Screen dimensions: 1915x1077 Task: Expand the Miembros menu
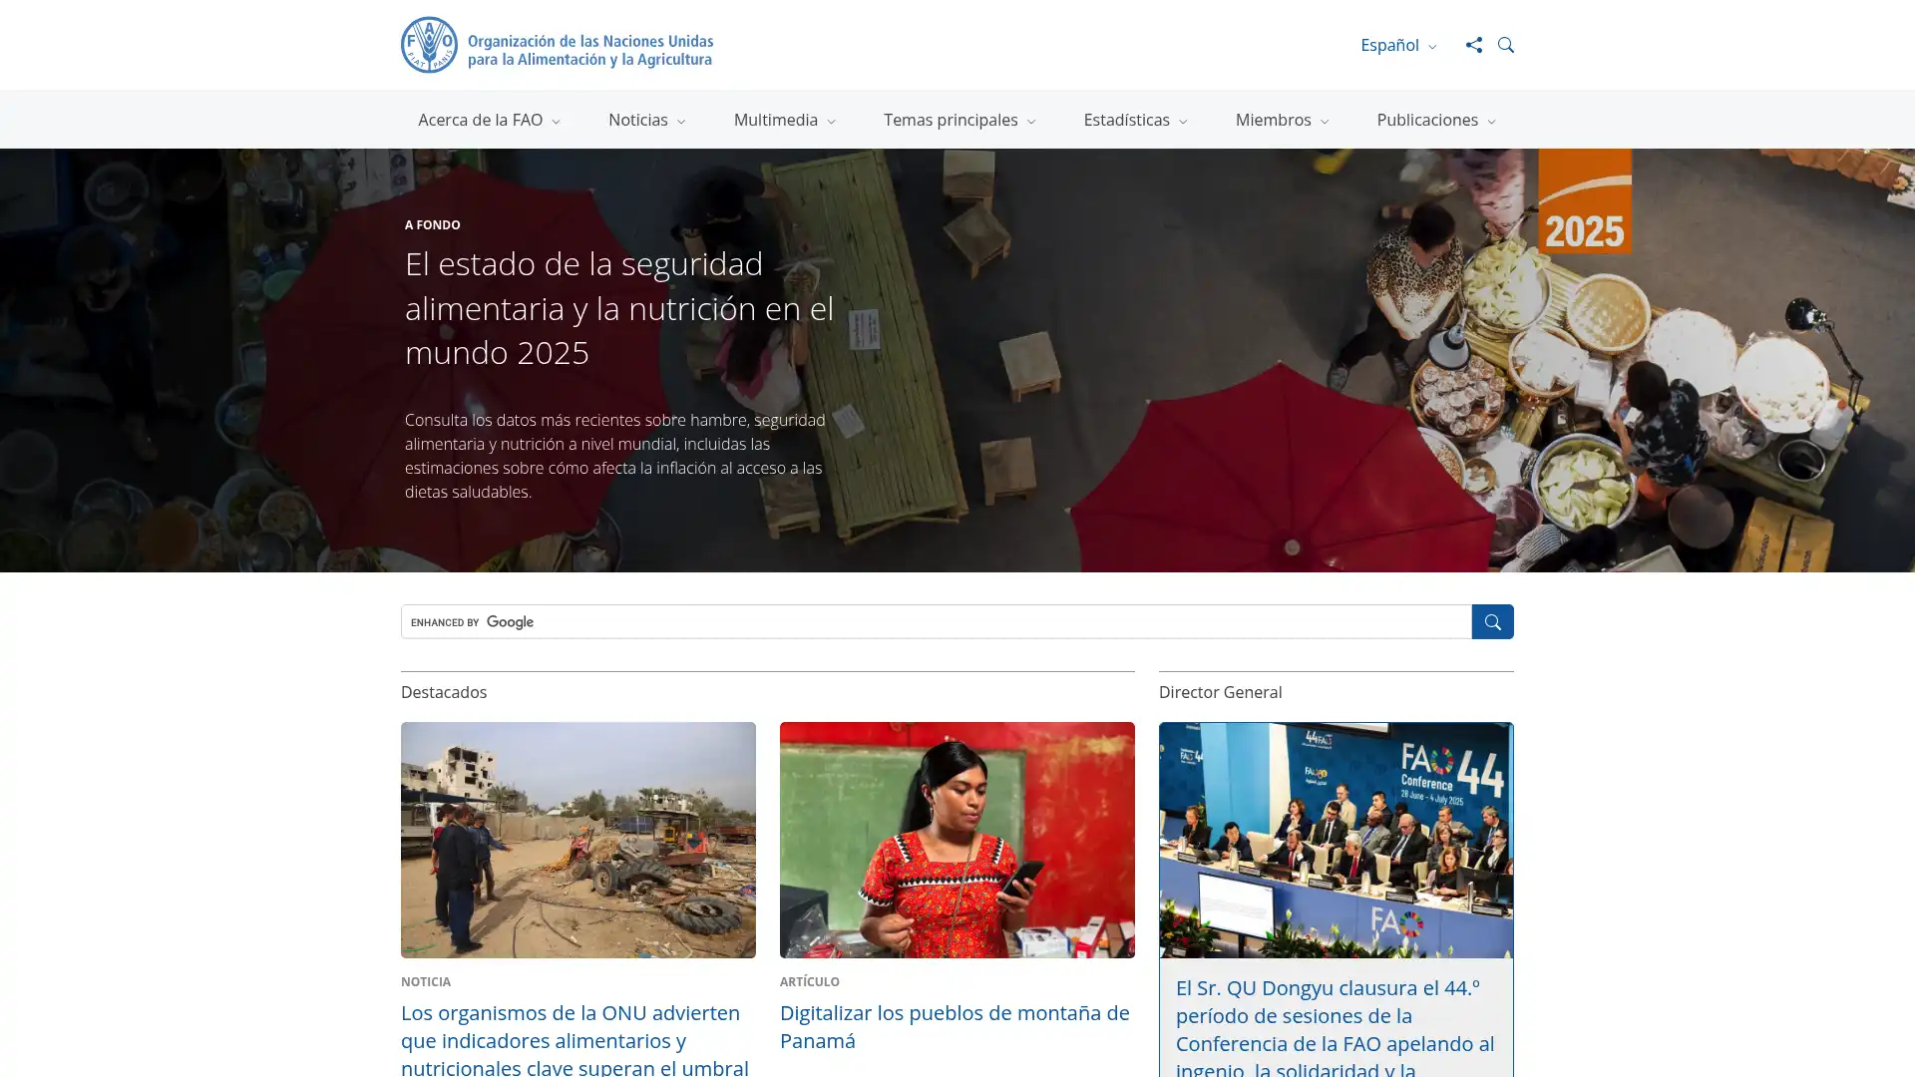1282,120
